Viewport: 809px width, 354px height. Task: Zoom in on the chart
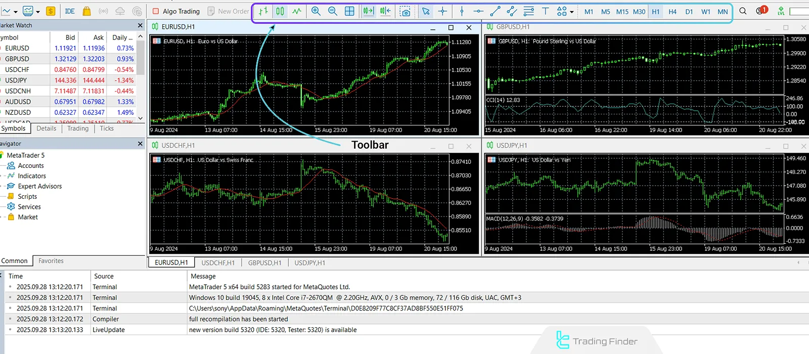(316, 11)
